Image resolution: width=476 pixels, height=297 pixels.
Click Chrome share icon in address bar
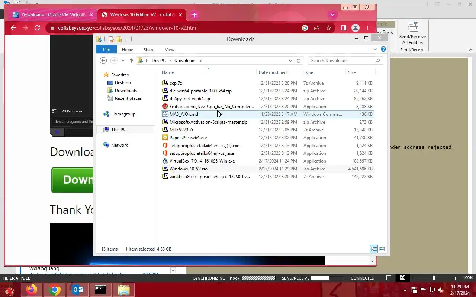click(317, 28)
